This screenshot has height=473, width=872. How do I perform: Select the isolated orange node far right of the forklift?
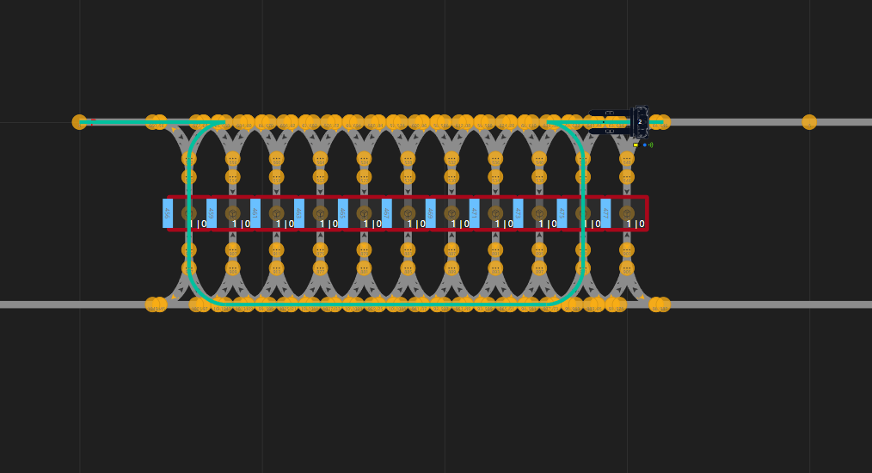809,122
